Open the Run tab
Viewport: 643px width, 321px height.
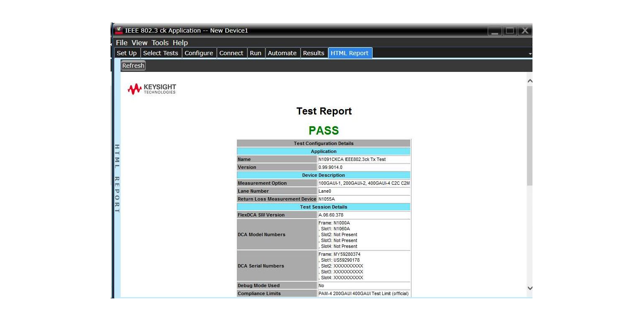pyautogui.click(x=256, y=53)
